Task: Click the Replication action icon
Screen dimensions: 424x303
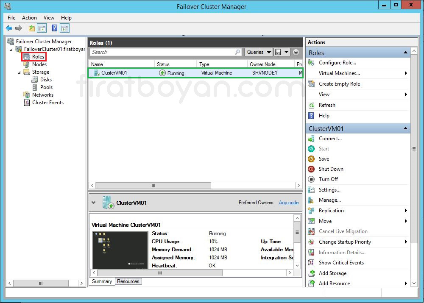Action: pyautogui.click(x=311, y=211)
